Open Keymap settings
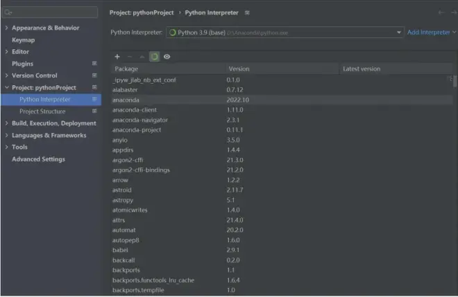The height and width of the screenshot is (297, 458). [x=23, y=40]
